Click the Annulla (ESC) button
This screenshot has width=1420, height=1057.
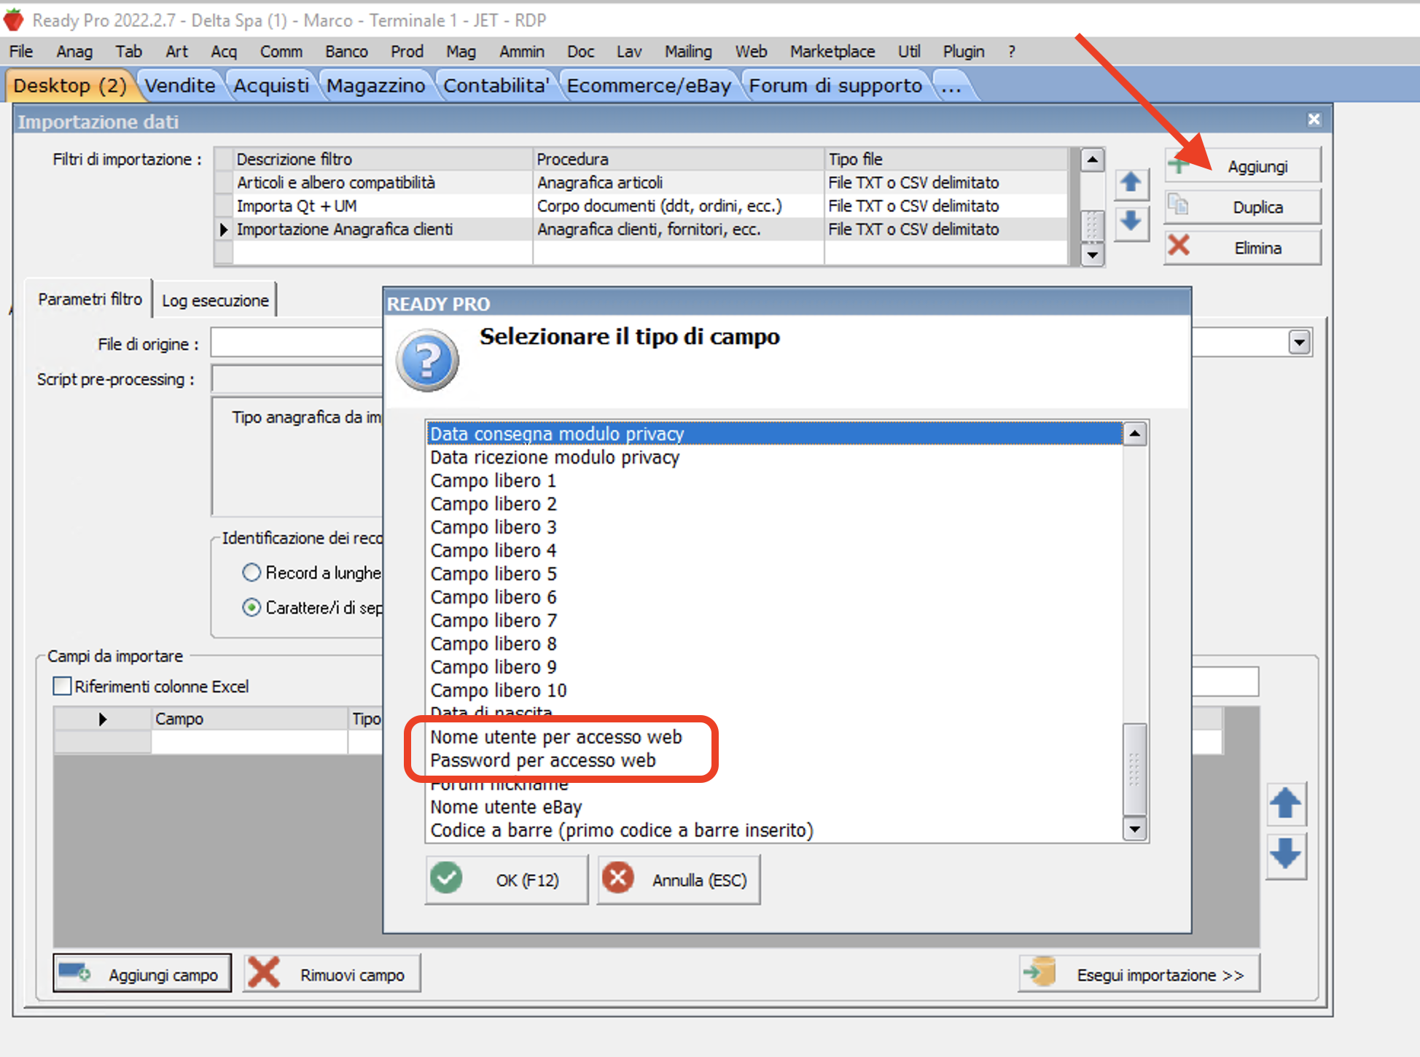[x=679, y=880]
